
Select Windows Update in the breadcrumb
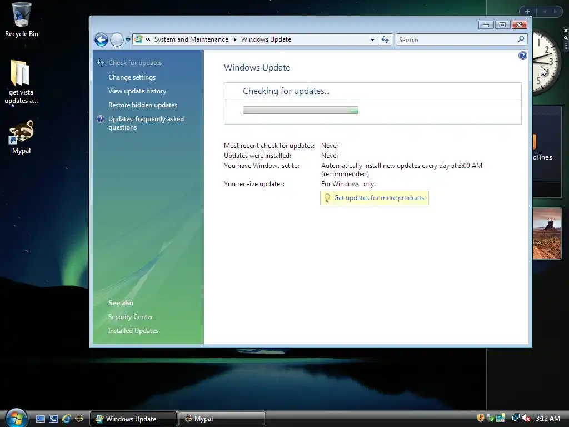coord(266,39)
